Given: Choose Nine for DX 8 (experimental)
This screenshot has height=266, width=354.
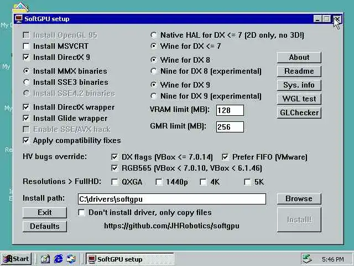Looking at the screenshot, I should [x=154, y=71].
